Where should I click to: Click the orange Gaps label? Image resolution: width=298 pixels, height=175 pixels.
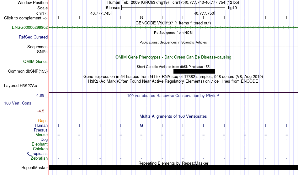(43, 121)
